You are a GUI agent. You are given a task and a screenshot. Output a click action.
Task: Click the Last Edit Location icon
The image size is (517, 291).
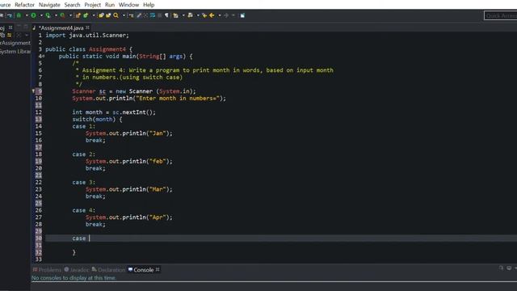click(204, 15)
